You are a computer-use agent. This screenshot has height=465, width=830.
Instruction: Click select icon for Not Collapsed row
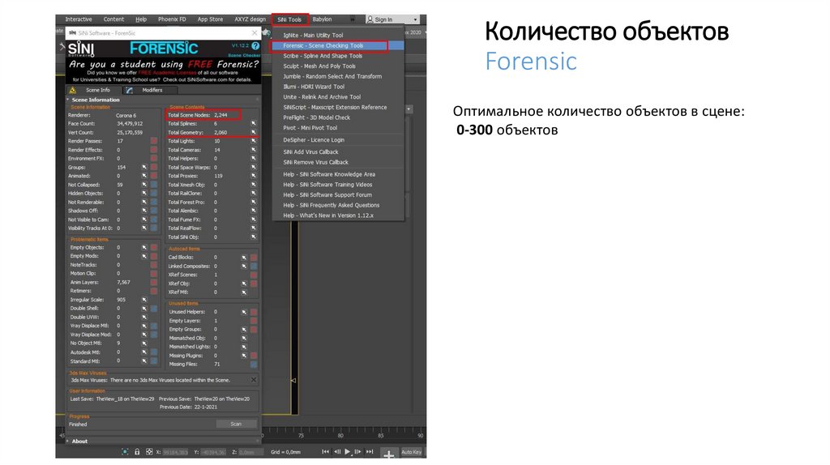144,185
